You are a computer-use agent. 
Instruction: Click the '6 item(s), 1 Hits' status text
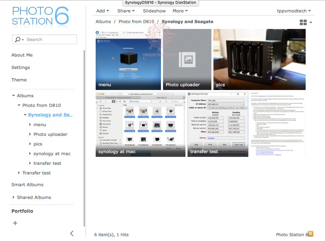pyautogui.click(x=111, y=234)
